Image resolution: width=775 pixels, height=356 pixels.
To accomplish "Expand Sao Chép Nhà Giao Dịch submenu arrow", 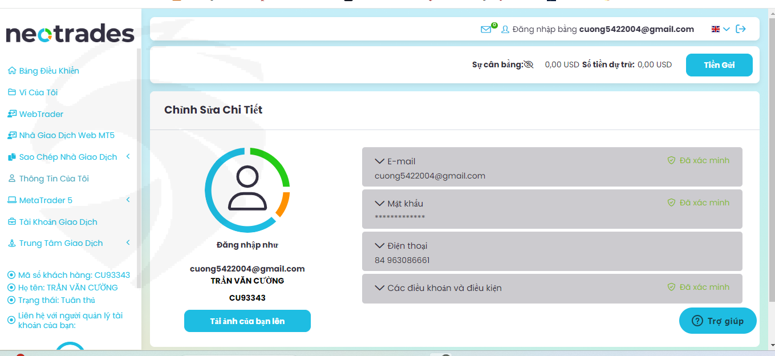I will pos(128,156).
